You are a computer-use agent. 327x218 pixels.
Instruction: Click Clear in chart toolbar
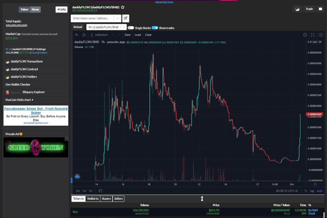(148, 35)
